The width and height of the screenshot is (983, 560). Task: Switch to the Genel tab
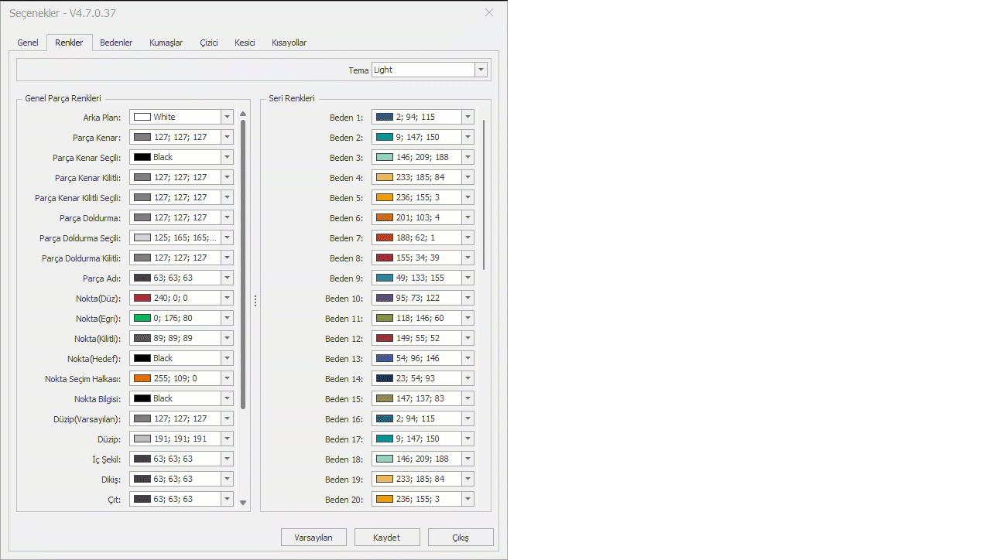(x=28, y=43)
